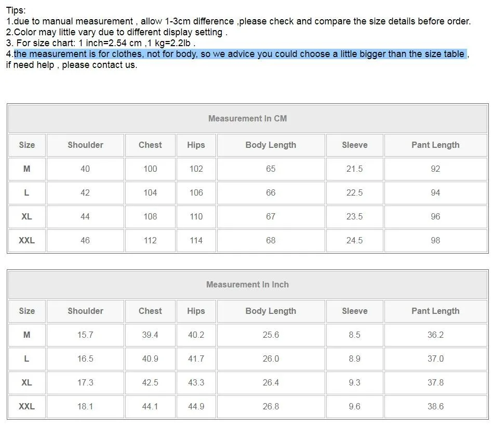Select the pant length 98 cell
Viewport: 493px width, 427px height.
coord(435,240)
